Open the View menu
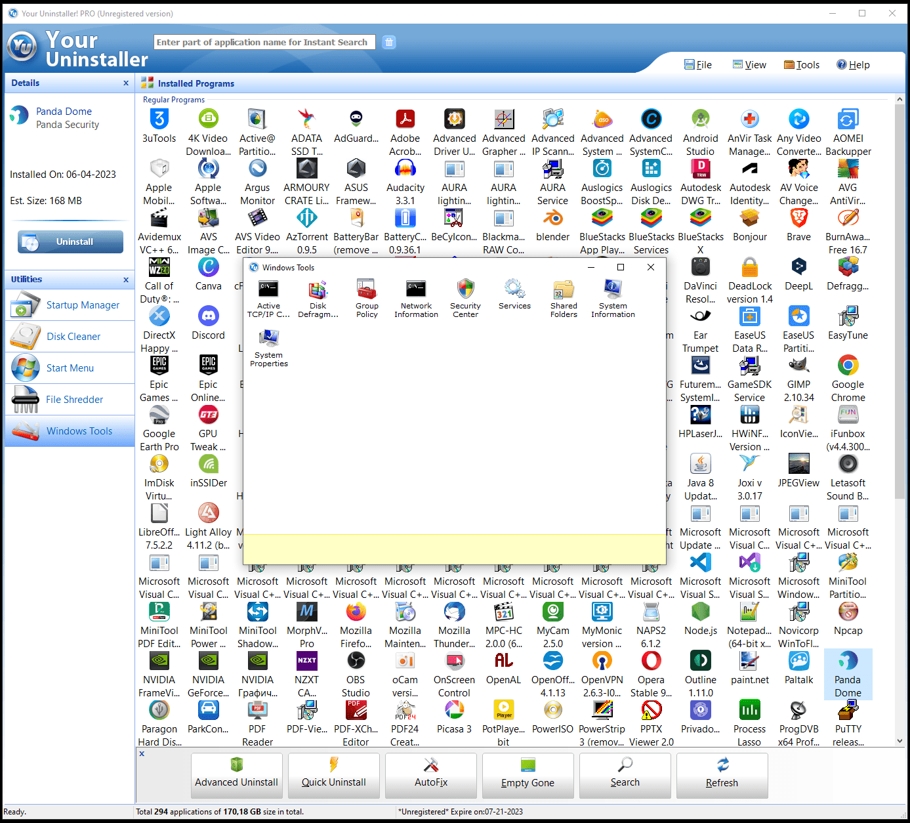 (x=749, y=65)
